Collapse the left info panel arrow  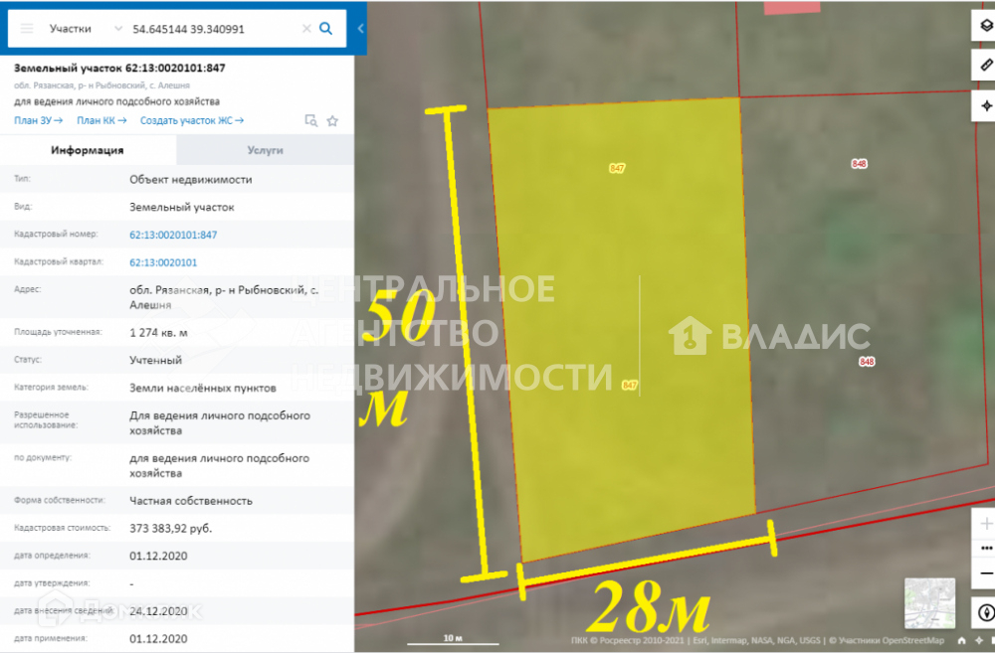click(360, 29)
